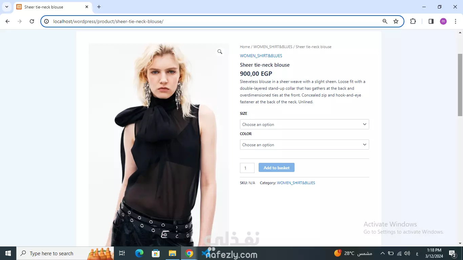
Task: Open the Chrome extensions puzzle icon
Action: pyautogui.click(x=413, y=21)
